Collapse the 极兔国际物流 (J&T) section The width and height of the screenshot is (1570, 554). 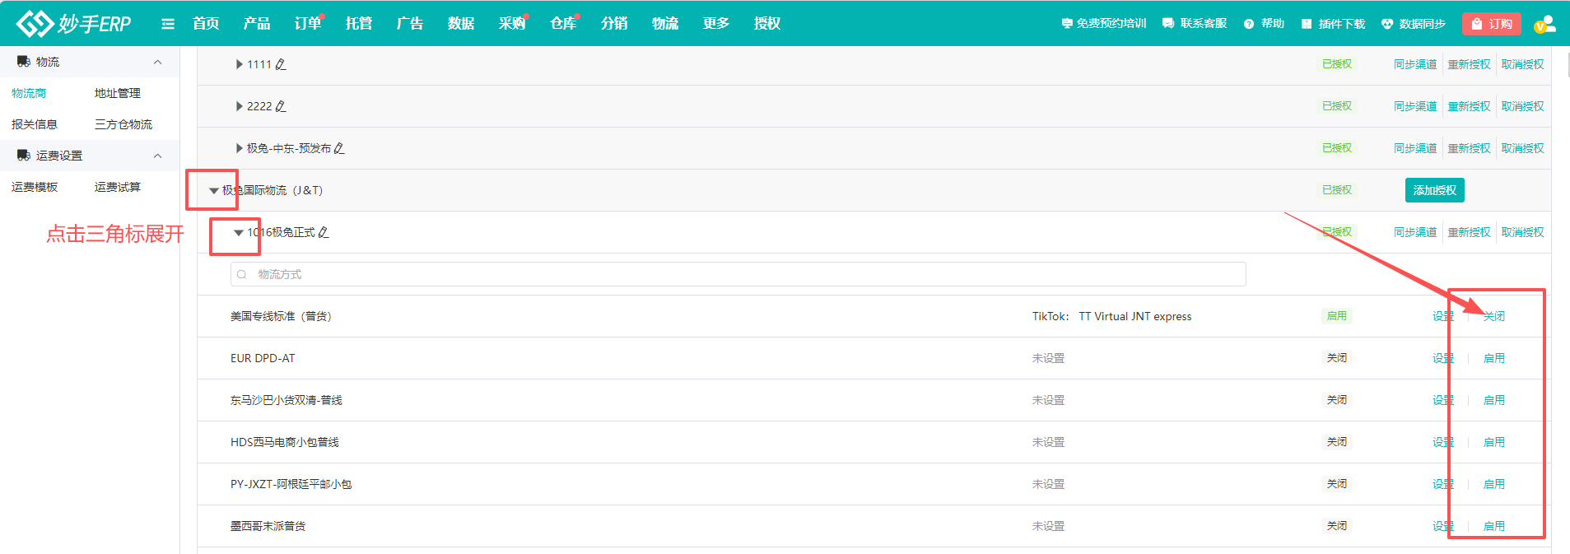[x=214, y=190]
